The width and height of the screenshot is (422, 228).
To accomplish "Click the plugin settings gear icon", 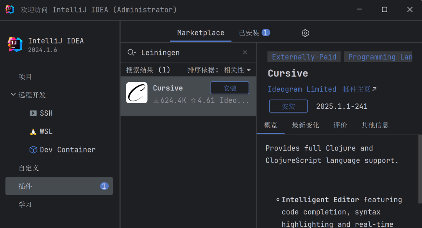I will pos(305,33).
